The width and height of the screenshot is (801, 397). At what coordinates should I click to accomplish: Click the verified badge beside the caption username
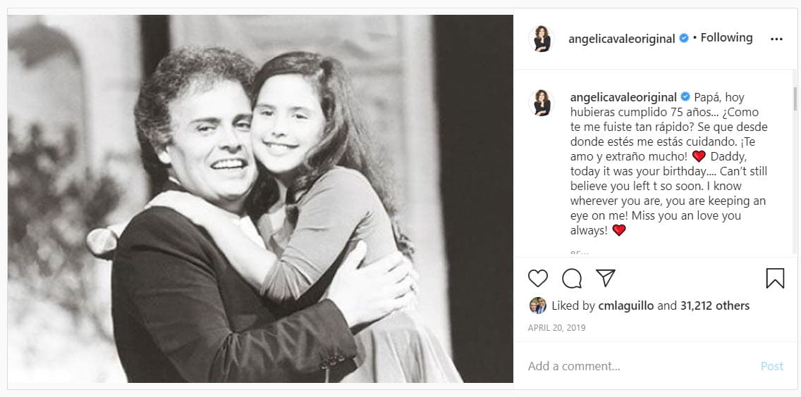(x=684, y=97)
